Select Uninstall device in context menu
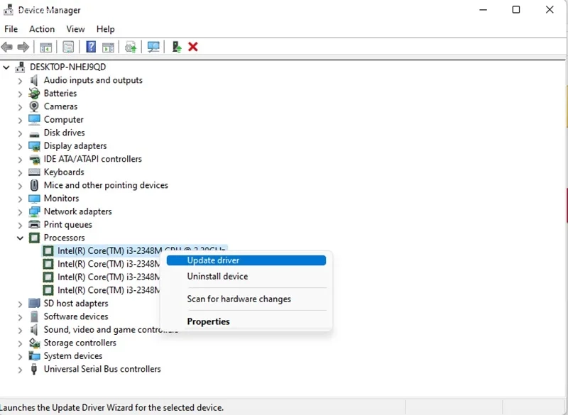The height and width of the screenshot is (415, 568). (x=217, y=277)
